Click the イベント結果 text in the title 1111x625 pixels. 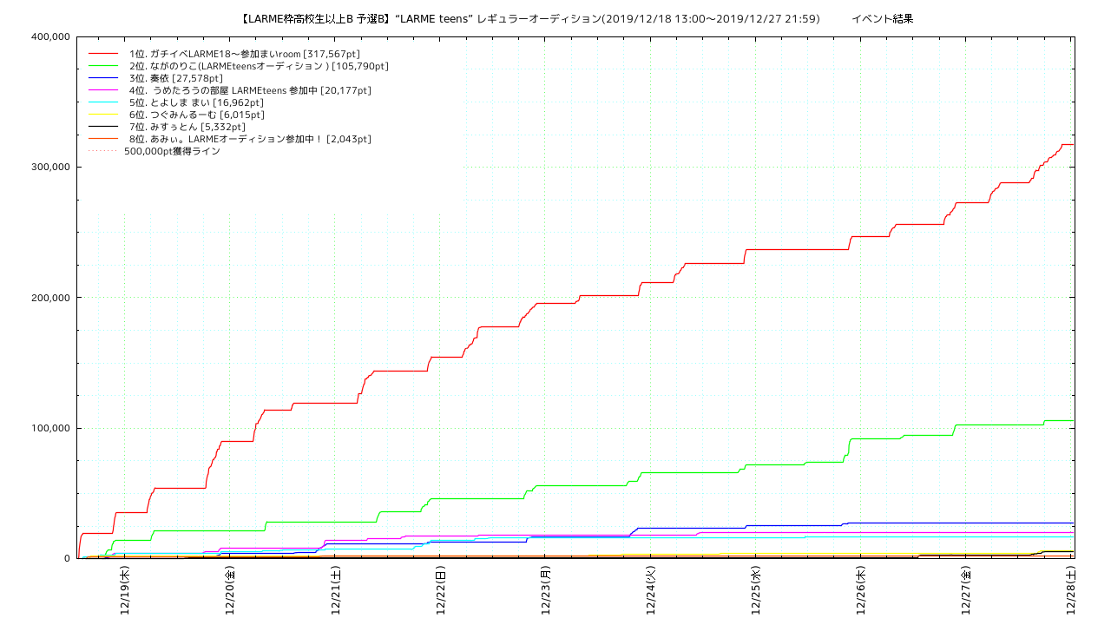882,18
